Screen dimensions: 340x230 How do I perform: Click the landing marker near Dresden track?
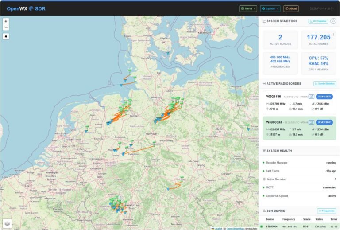tap(168, 189)
